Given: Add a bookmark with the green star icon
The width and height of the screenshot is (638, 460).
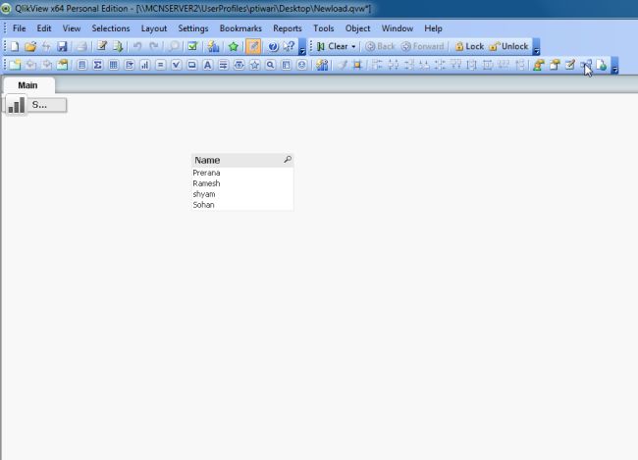Looking at the screenshot, I should coord(234,46).
